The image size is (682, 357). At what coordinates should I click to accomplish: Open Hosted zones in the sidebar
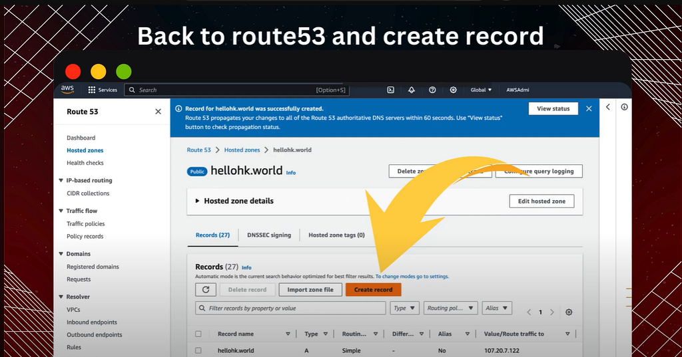[x=85, y=150]
